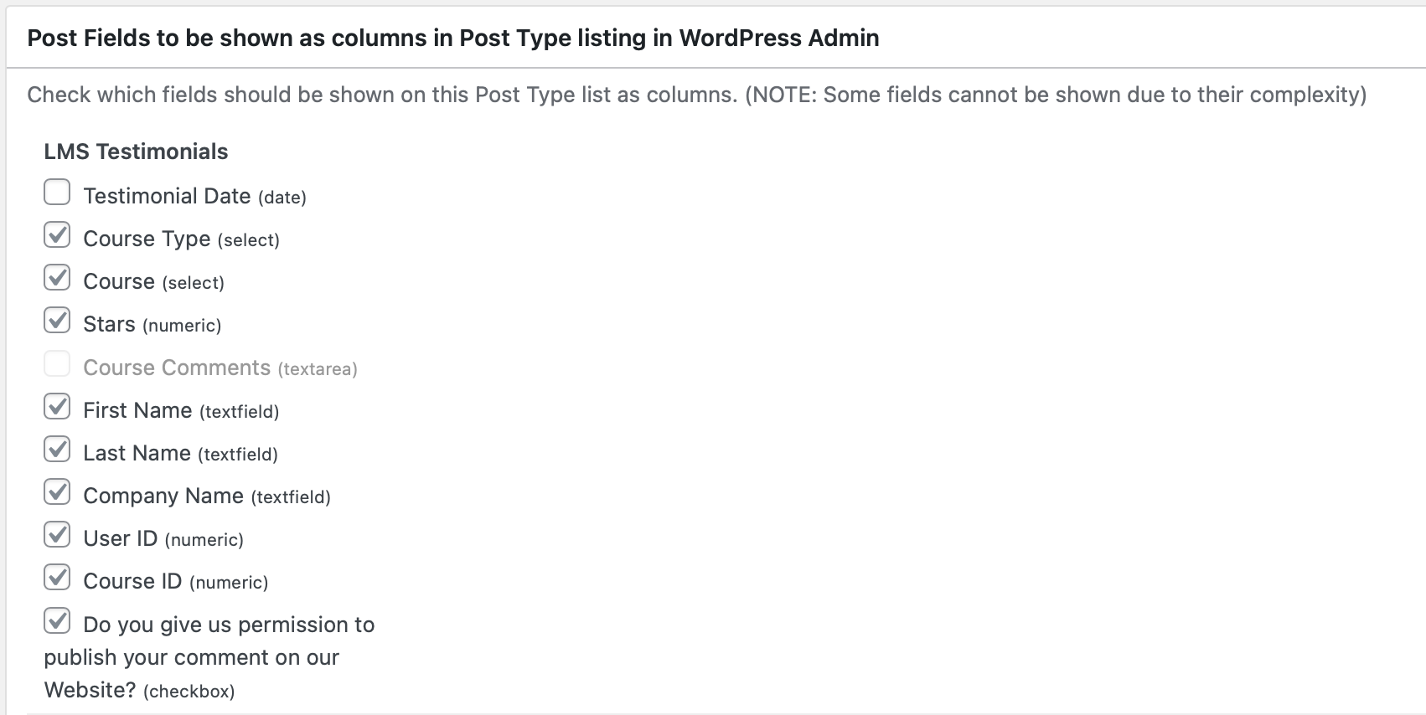The height and width of the screenshot is (715, 1426).
Task: Uncheck the publish permission checkbox
Action: click(57, 620)
